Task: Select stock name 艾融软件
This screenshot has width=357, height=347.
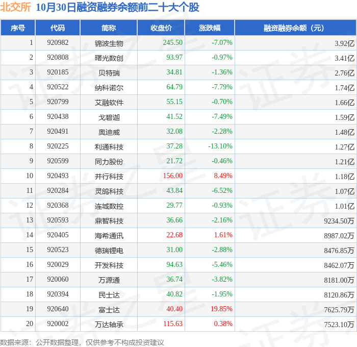Action: [109, 103]
